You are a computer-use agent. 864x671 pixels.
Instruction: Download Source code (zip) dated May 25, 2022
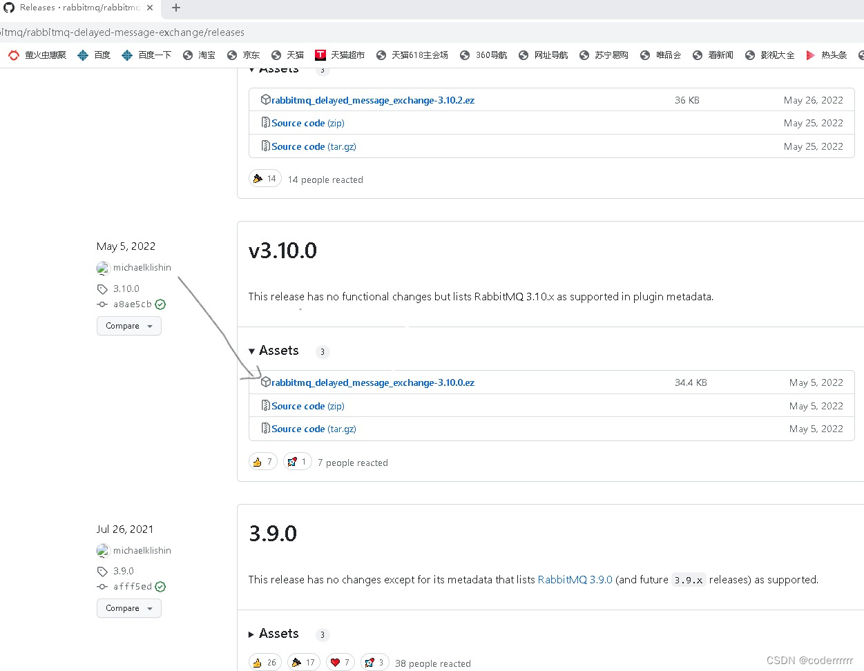[308, 123]
